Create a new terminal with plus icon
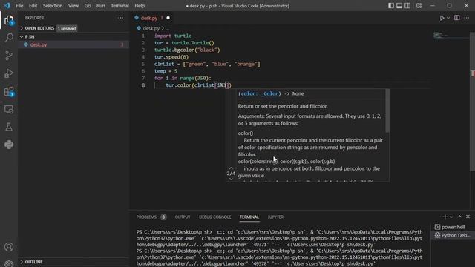 pos(445,217)
